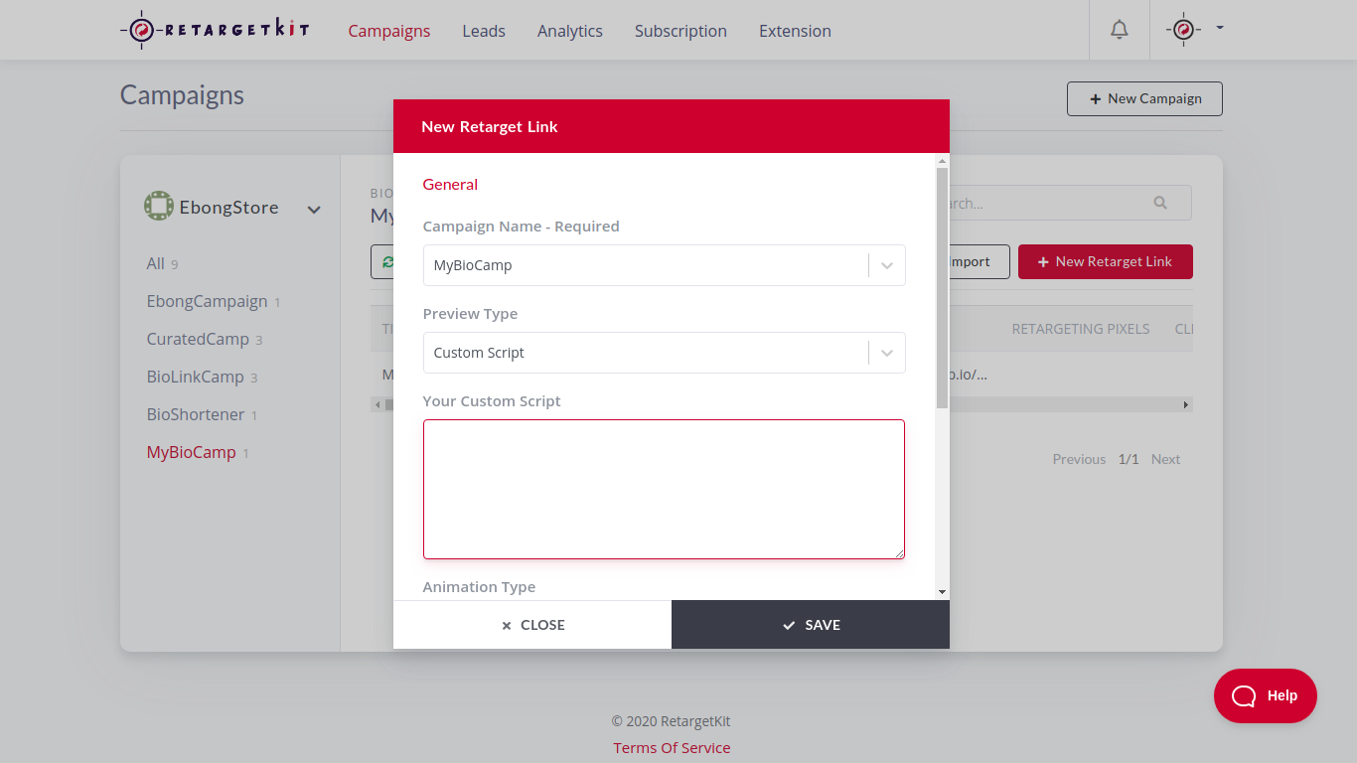Open the Preview Type dropdown showing Custom Script
Screen dimensions: 1357x763
click(664, 353)
